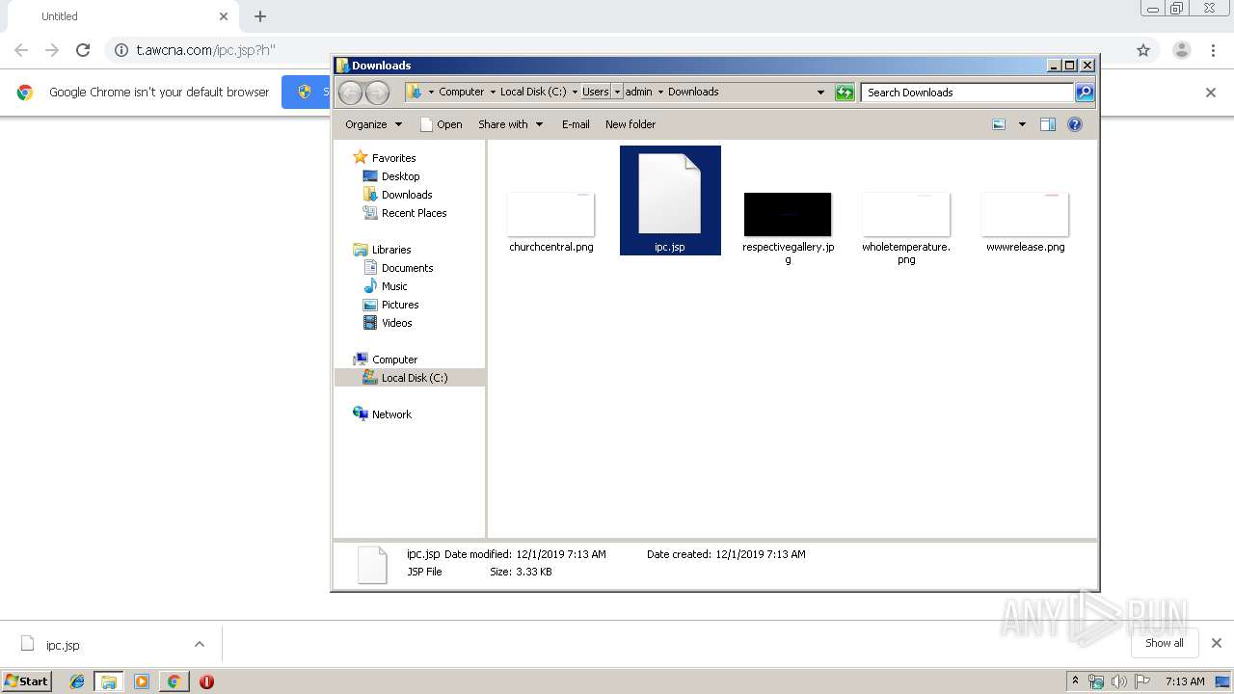Go forward in Chrome
The image size is (1234, 694).
click(52, 50)
